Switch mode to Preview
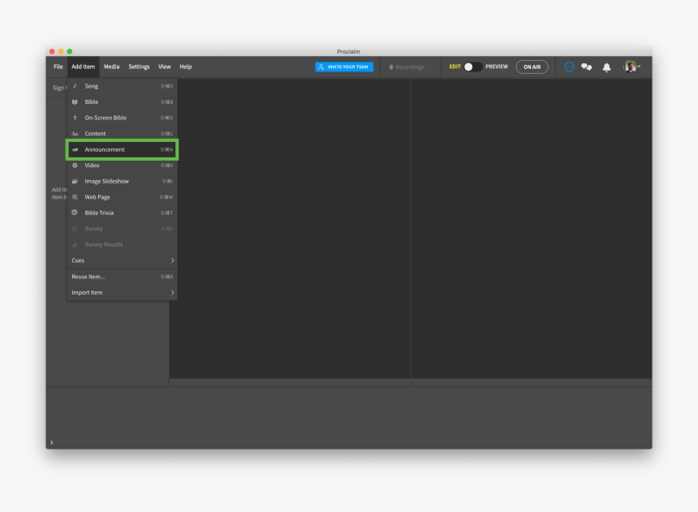Screen dimensions: 698x512 [498, 67]
